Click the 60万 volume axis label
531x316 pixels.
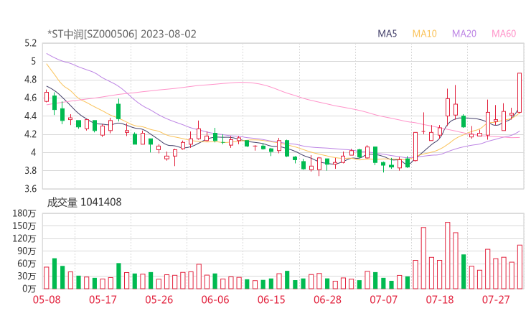(27, 264)
